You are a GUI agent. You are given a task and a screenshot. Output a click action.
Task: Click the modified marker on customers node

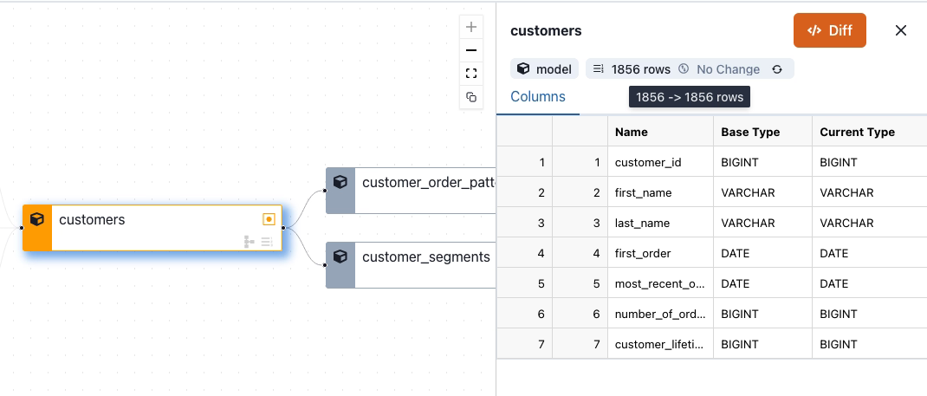[x=269, y=219]
